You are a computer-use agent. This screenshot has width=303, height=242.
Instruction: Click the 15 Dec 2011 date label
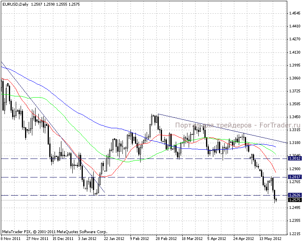pyautogui.click(x=63, y=239)
